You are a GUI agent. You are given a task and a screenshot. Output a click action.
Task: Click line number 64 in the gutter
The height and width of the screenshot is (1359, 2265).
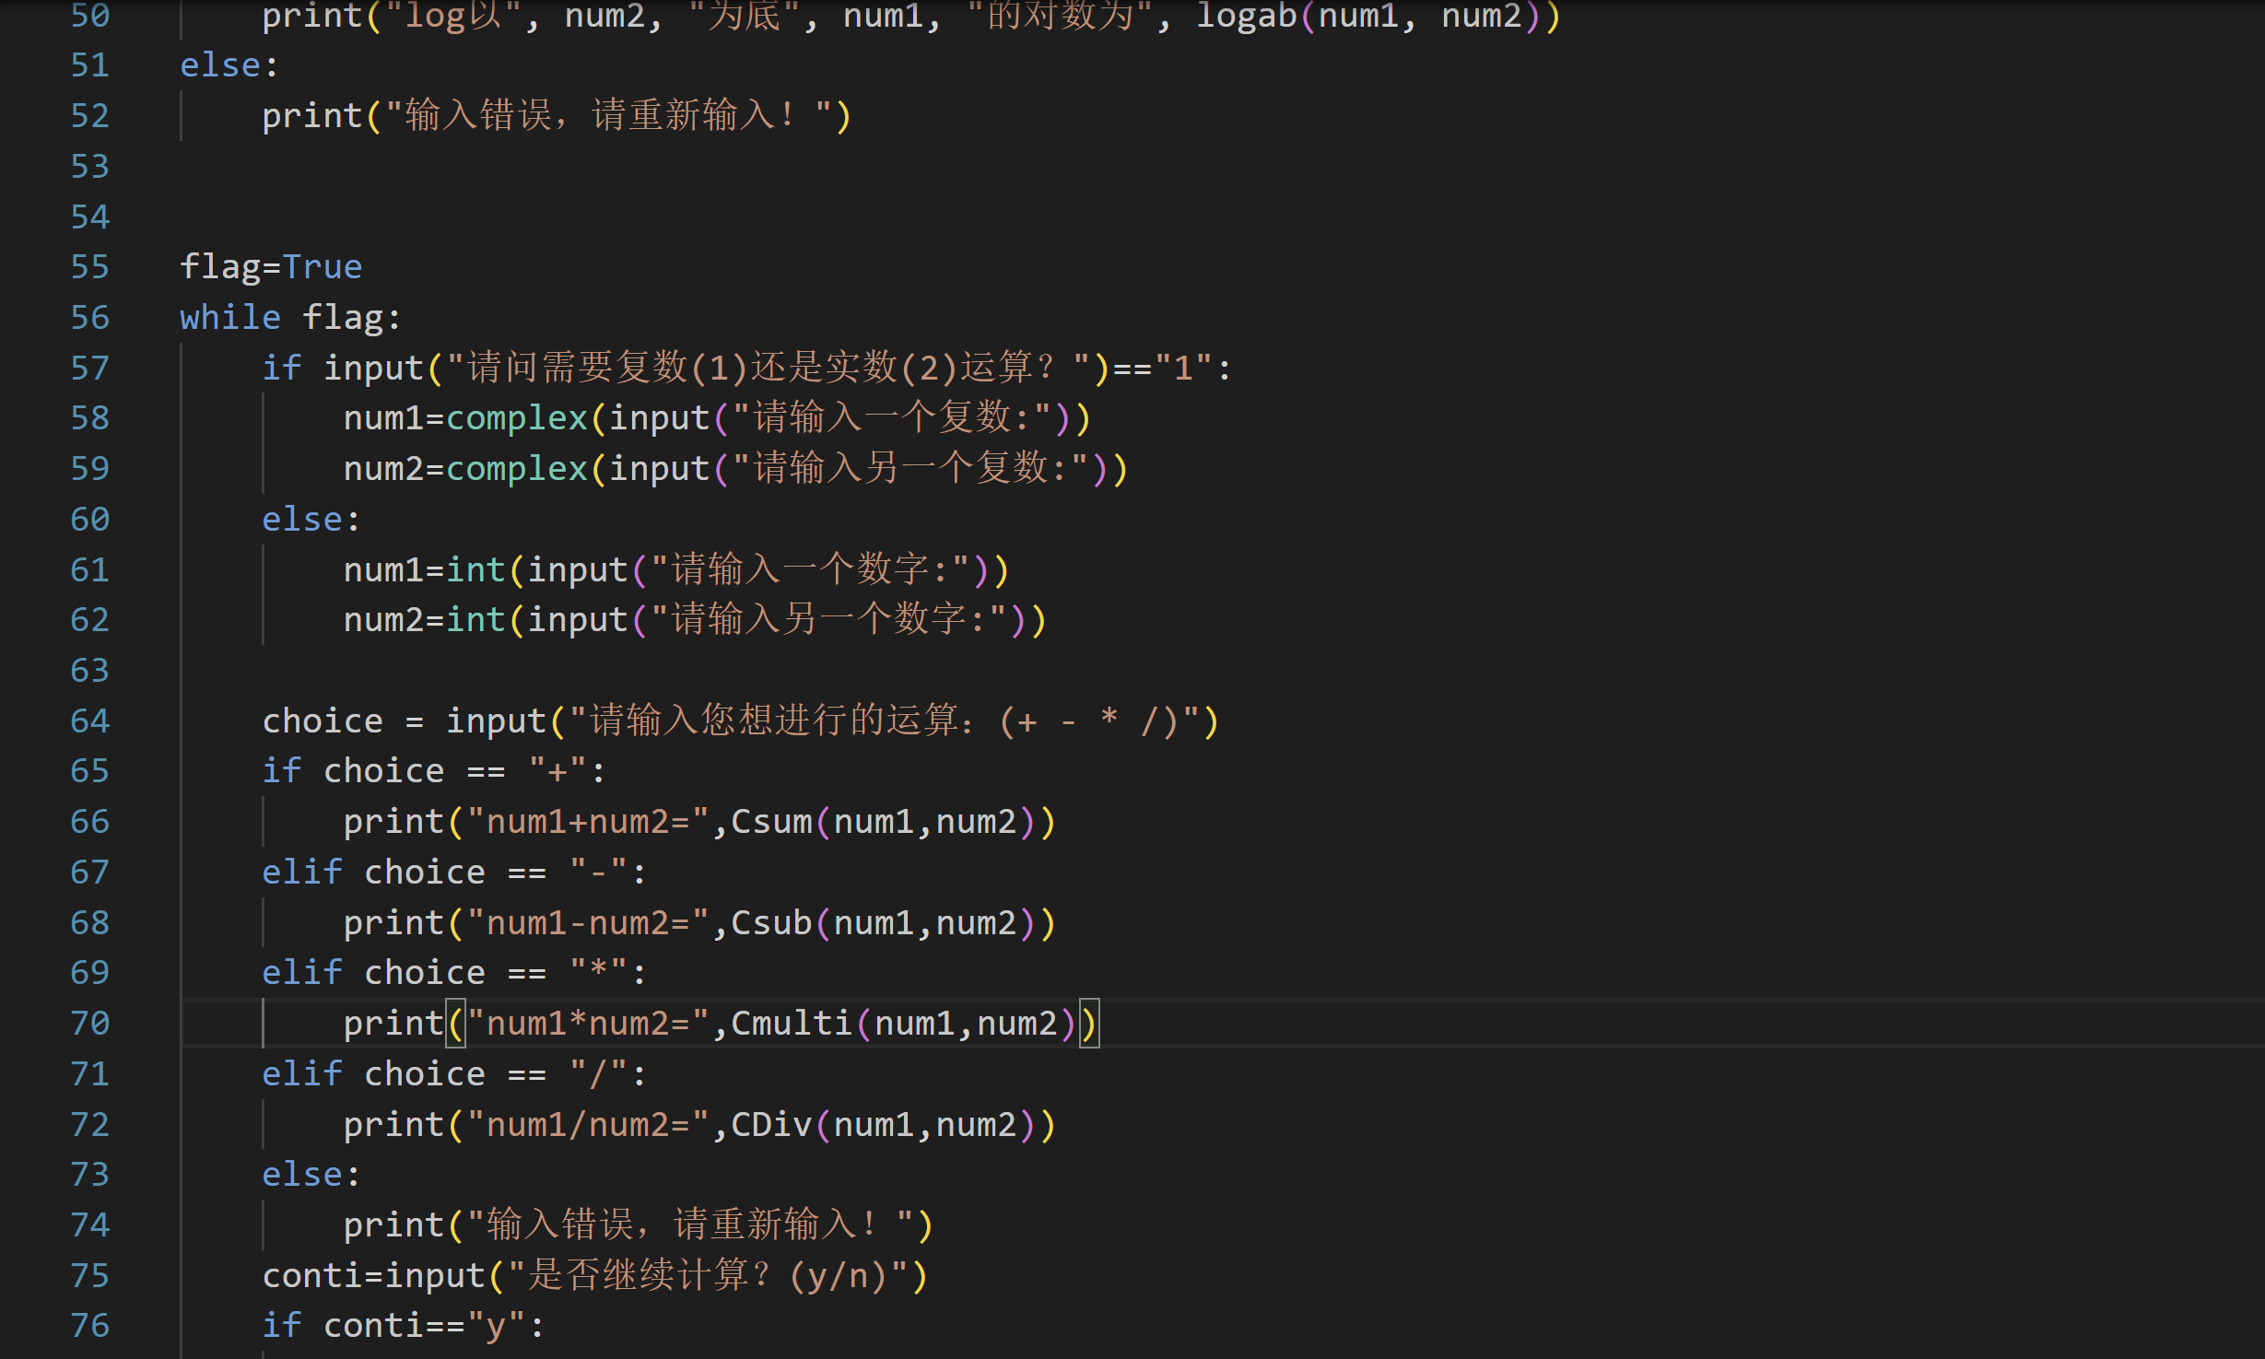[89, 721]
